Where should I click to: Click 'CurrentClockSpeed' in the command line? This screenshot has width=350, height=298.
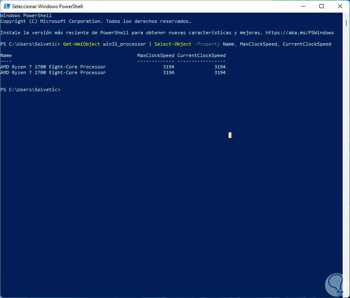307,44
